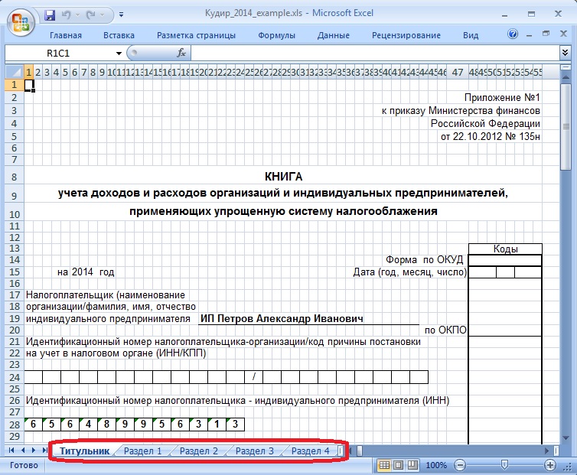Viewport: 577px width, 475px height.
Task: Go to first sheet tab arrow
Action: [x=11, y=451]
